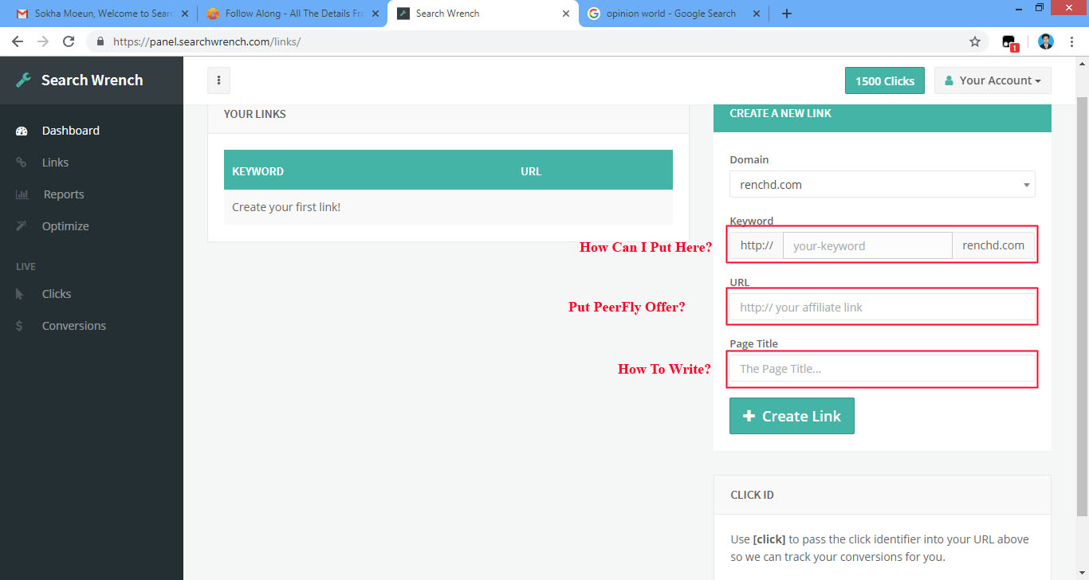Click the Dashboard gauge icon in sidebar

pos(22,131)
